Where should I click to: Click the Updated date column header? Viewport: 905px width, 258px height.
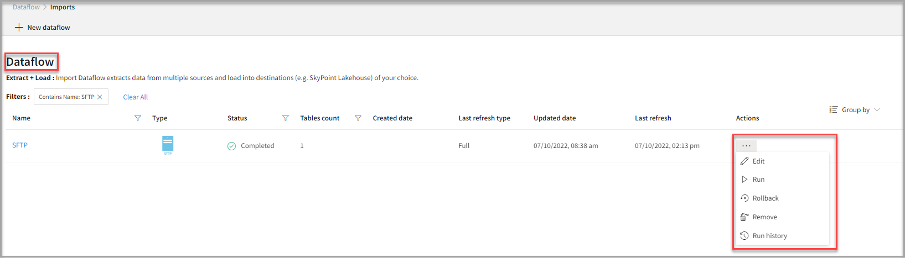tap(555, 118)
